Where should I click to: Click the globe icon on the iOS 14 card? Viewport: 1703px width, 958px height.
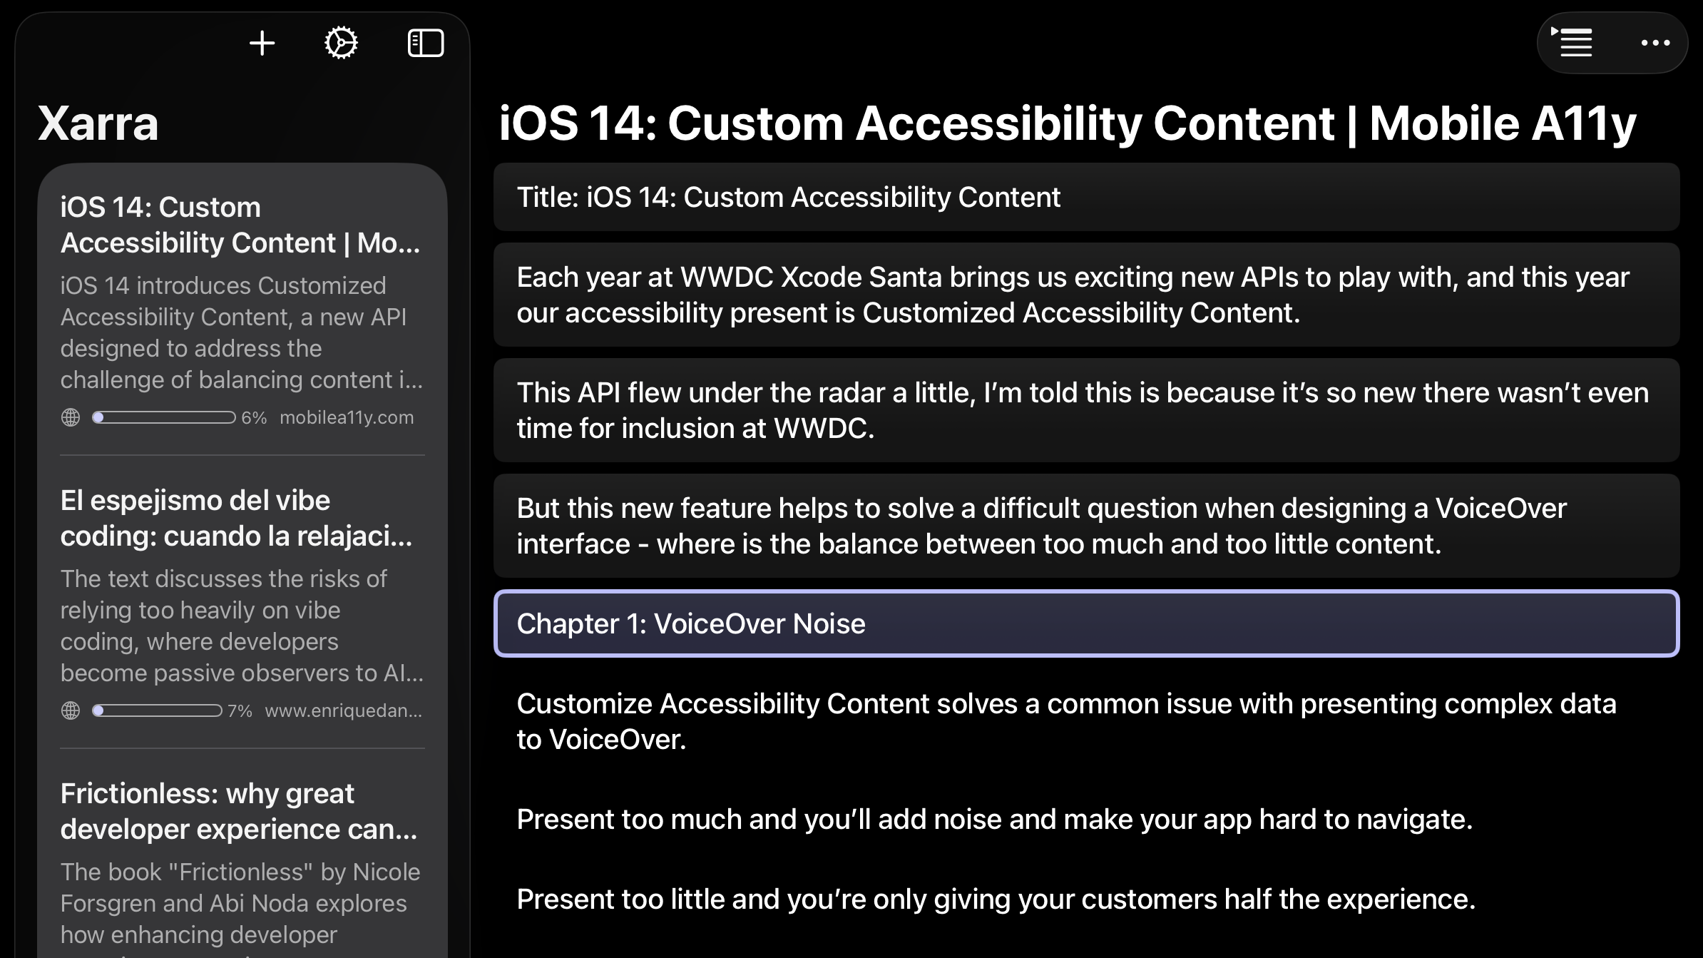pyautogui.click(x=71, y=417)
